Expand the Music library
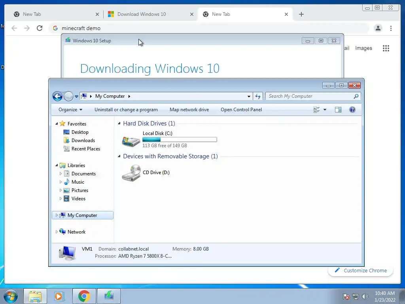The width and height of the screenshot is (405, 304). pos(61,182)
